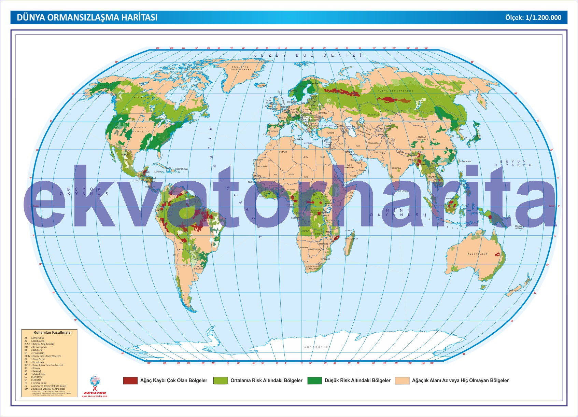Select the 'SR : Sırbistan' row
Image resolution: width=578 pixels, height=417 pixels.
click(33, 380)
